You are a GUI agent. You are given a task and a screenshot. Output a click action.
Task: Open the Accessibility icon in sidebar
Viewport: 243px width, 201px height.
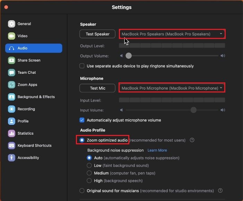click(x=11, y=158)
